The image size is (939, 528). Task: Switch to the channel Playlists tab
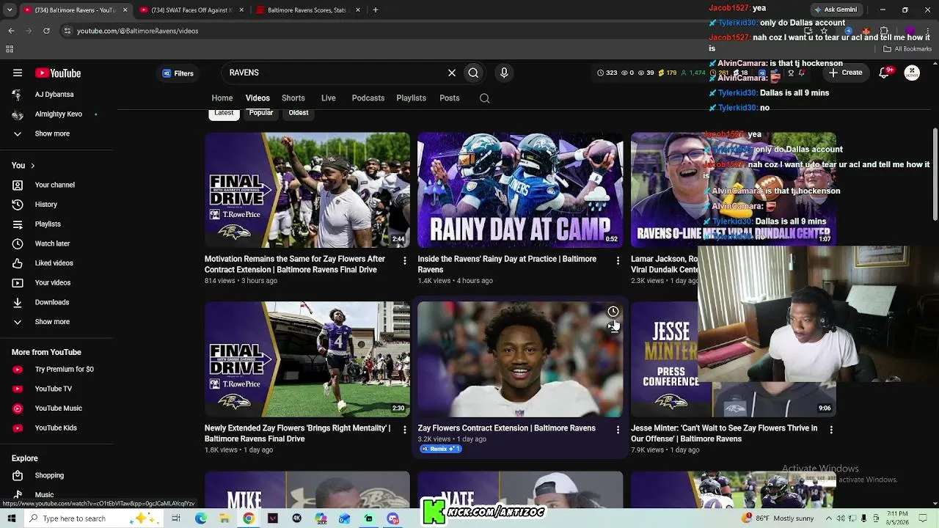(x=412, y=98)
